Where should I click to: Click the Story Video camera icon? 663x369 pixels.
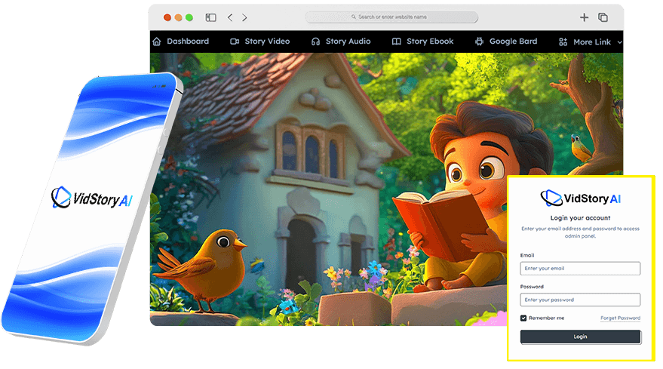(235, 42)
